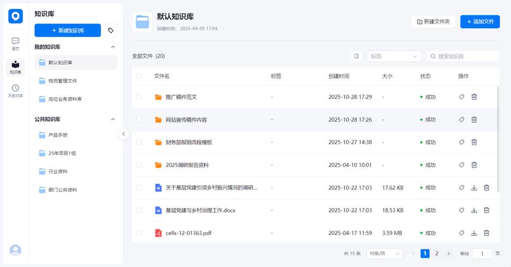Viewport: 511px width, 267px height.
Task: Open the 2025调研报告资料 folder name
Action: click(187, 165)
